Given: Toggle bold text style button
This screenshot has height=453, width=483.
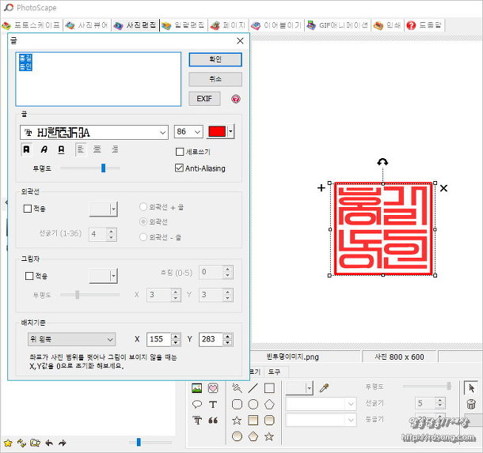Looking at the screenshot, I should click(x=26, y=149).
